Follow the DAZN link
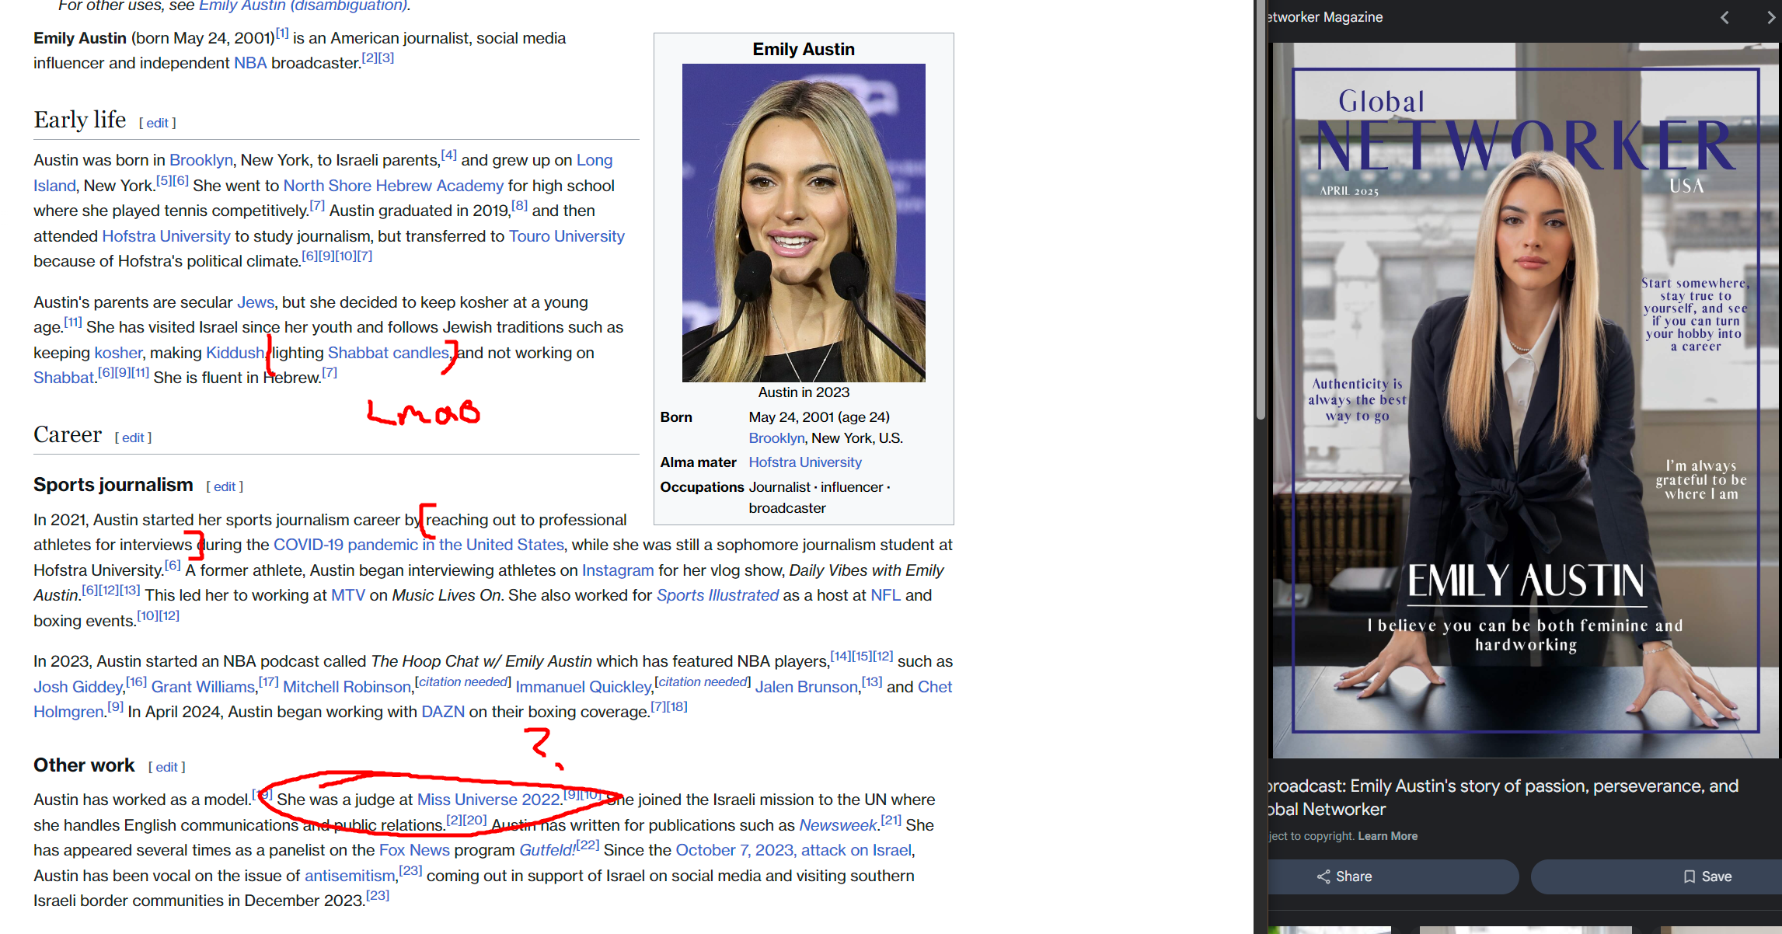Image resolution: width=1782 pixels, height=934 pixels. tap(443, 712)
